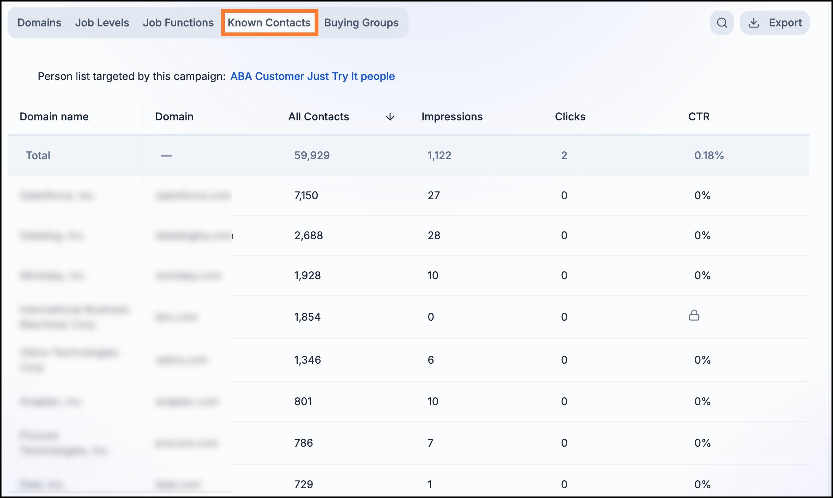Go to the Buying Groups tab
The image size is (833, 498).
click(x=361, y=23)
